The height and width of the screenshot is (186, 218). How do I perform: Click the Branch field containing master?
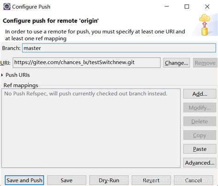[x=119, y=48]
